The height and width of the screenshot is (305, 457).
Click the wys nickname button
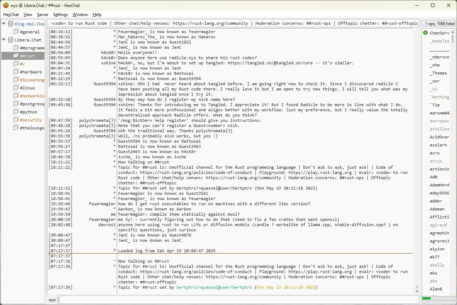coord(52,300)
